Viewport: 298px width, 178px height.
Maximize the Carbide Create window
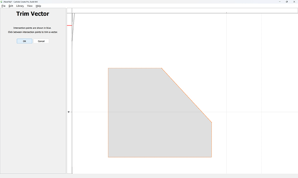pyautogui.click(x=287, y=2)
